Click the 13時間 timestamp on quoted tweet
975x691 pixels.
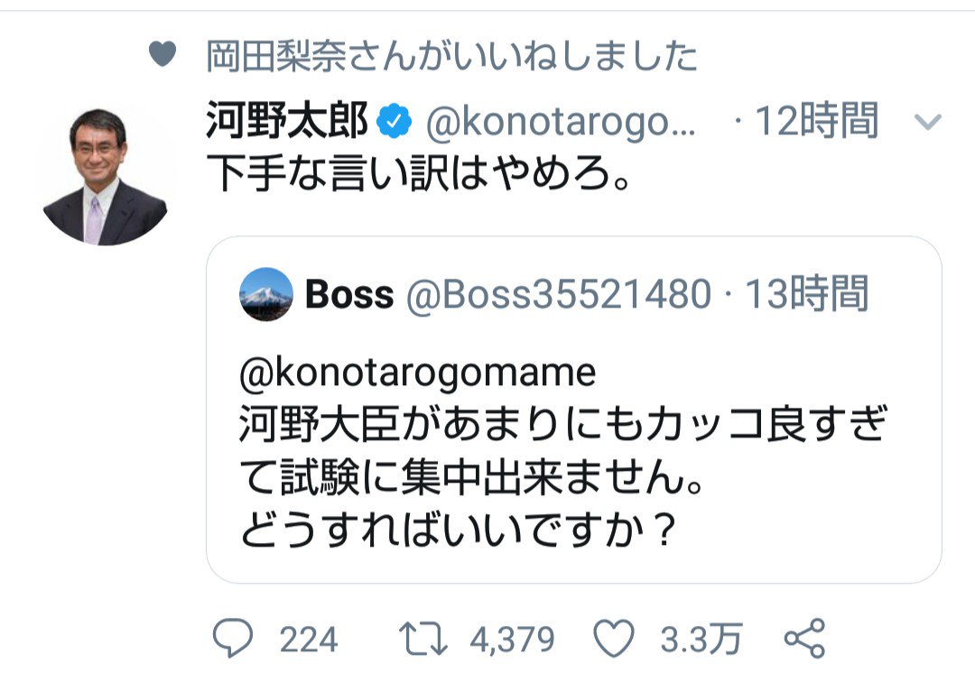point(805,295)
